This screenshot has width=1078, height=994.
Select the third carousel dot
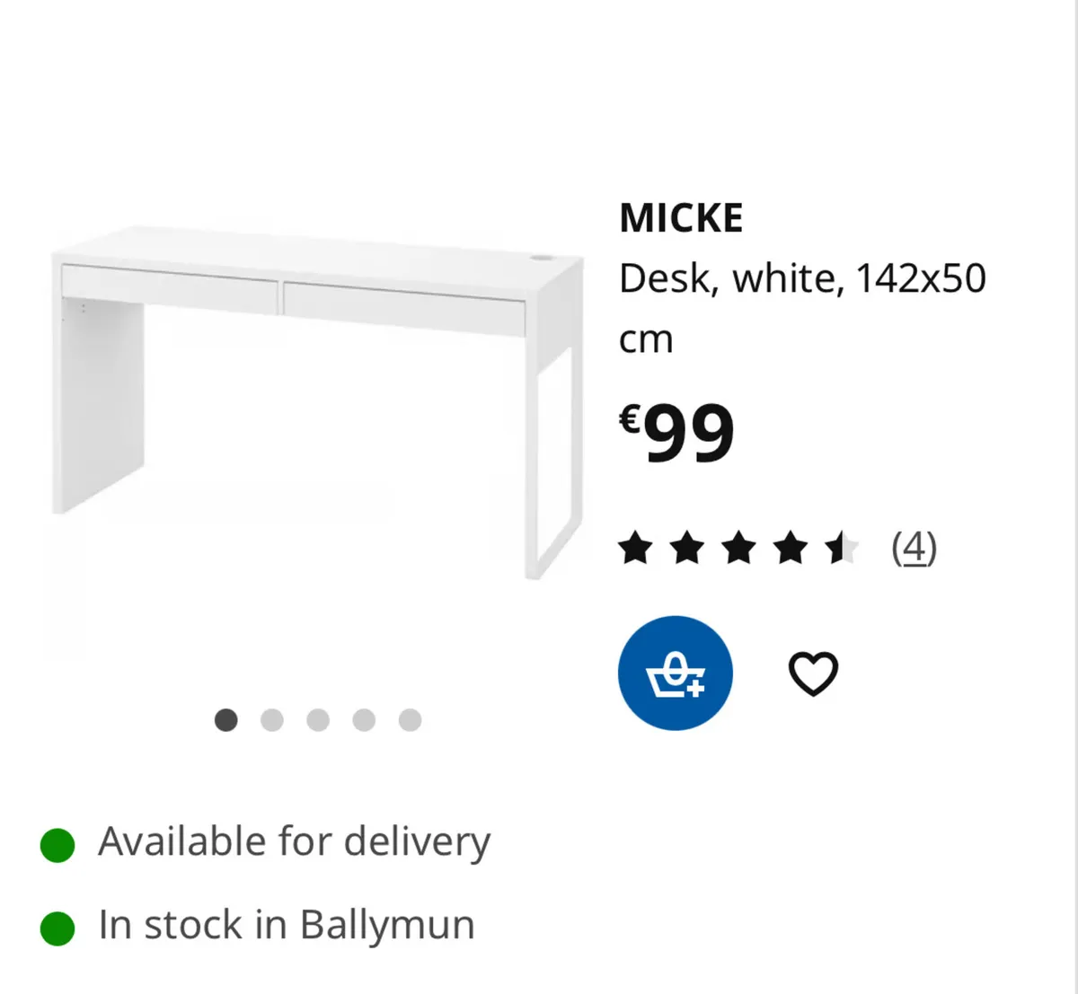tap(318, 720)
